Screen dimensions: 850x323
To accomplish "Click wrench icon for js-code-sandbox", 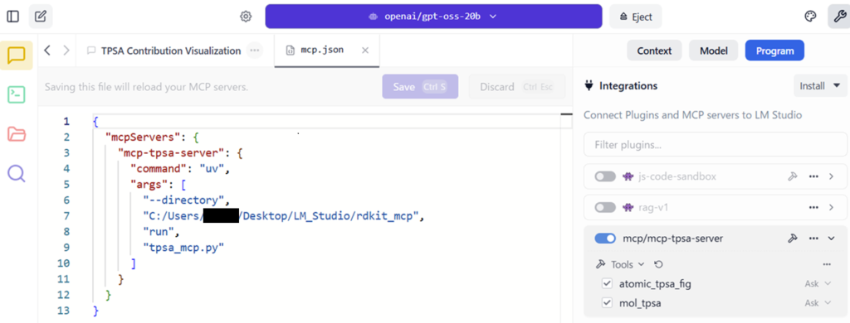I will (x=792, y=176).
